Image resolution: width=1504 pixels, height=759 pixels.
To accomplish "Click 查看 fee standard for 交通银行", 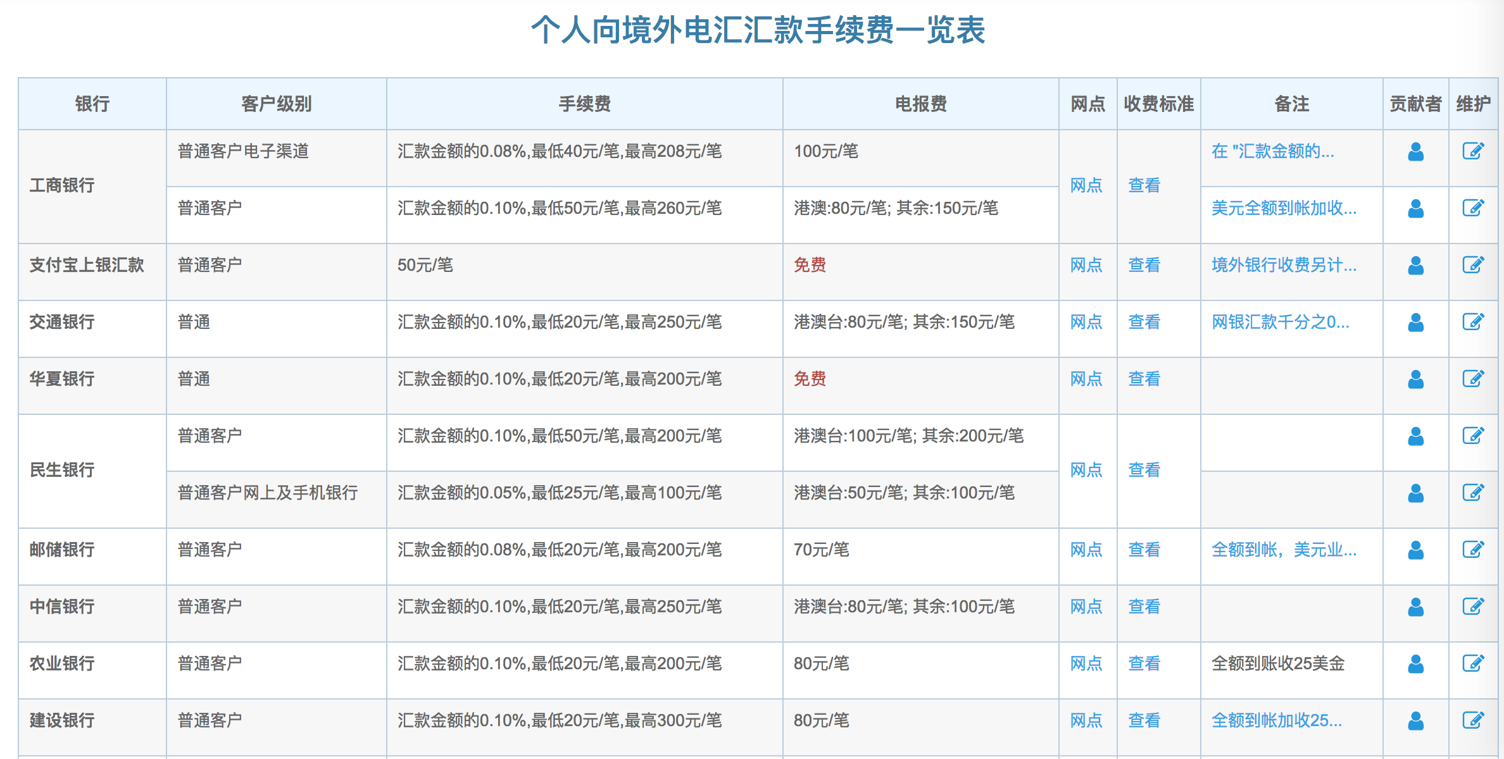I will coord(1144,322).
